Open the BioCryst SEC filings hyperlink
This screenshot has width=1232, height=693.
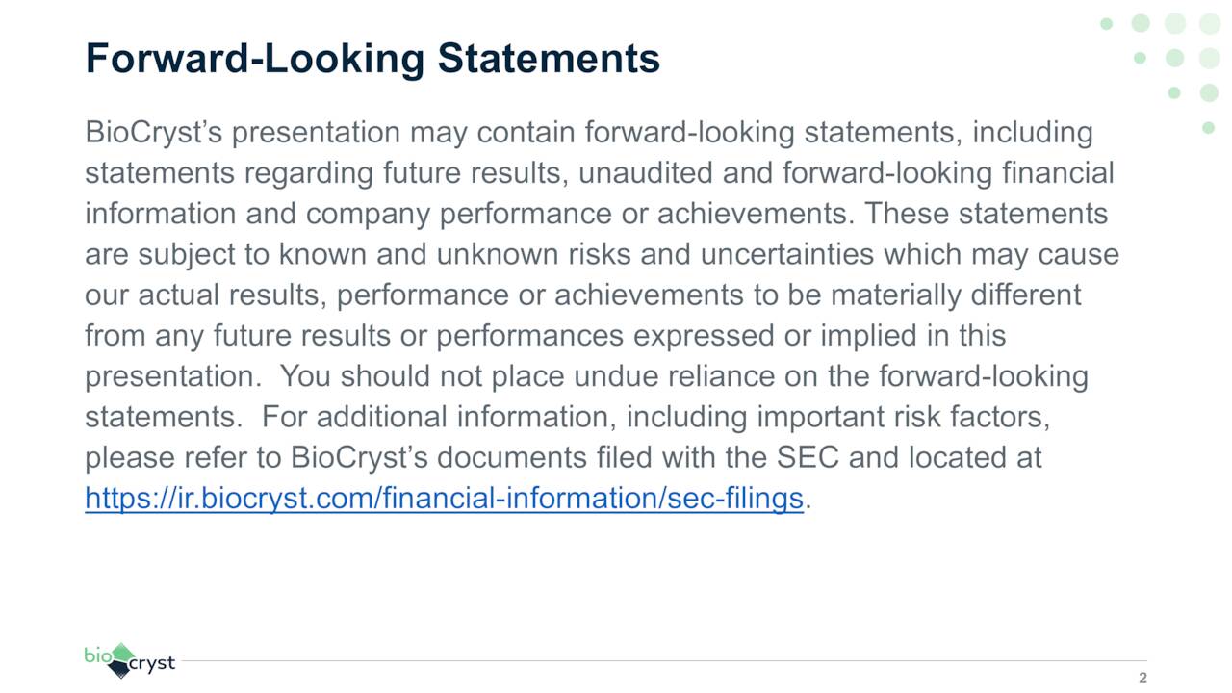[x=444, y=499]
